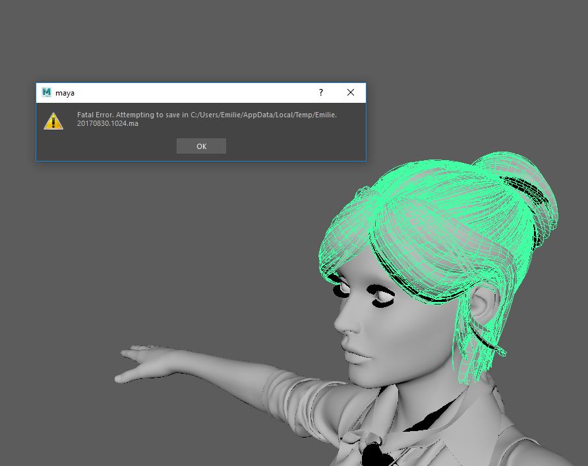Click empty gray viewport background to deselect
The width and height of the screenshot is (588, 466).
[165, 264]
